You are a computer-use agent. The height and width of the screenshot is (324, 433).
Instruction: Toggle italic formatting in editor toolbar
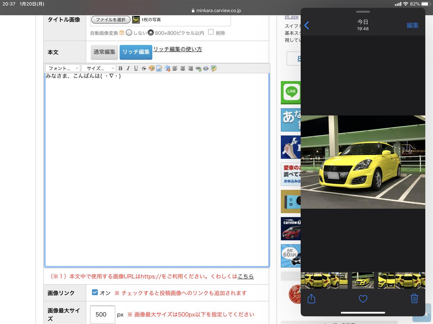[x=128, y=68]
